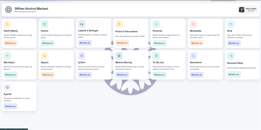Click the Gorevlerim checkmark icon
The width and height of the screenshot is (261, 130).
point(193,56)
